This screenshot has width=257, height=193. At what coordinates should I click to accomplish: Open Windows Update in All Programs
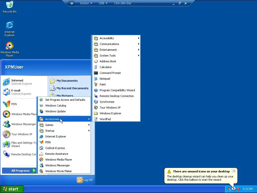click(64, 111)
